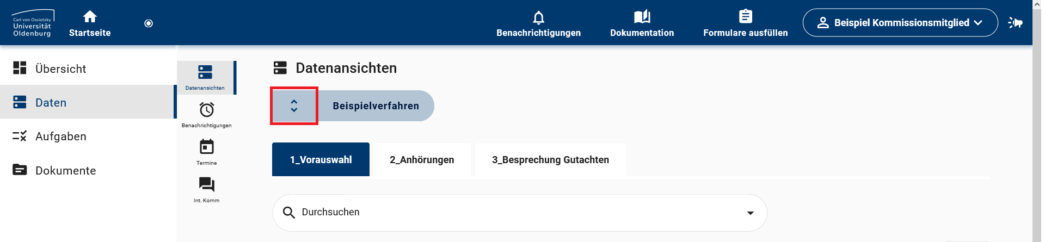Go to Startseite home icon
Screen dimensions: 1045x242
(x=90, y=17)
